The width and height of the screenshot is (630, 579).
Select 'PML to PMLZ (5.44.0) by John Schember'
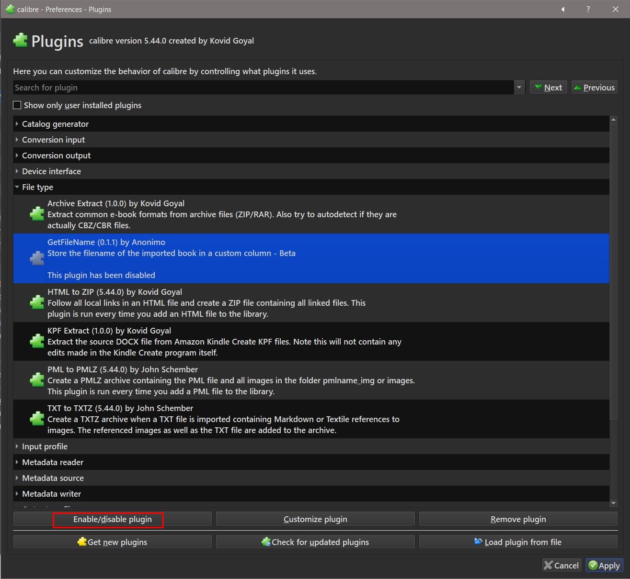tap(311, 380)
